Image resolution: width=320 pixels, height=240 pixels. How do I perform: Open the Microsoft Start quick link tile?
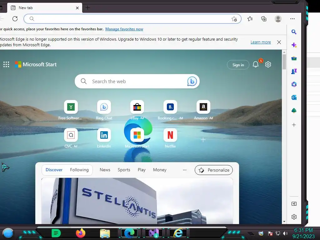(x=137, y=138)
